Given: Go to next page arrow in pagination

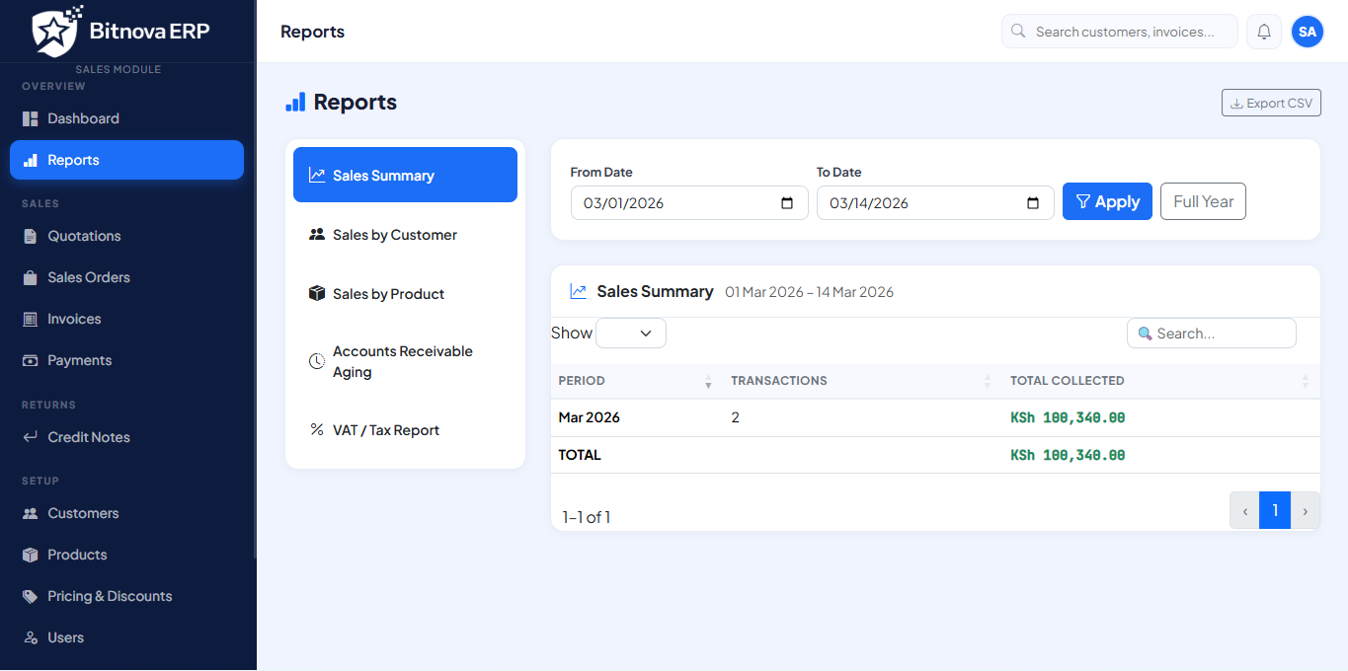Looking at the screenshot, I should (x=1306, y=511).
